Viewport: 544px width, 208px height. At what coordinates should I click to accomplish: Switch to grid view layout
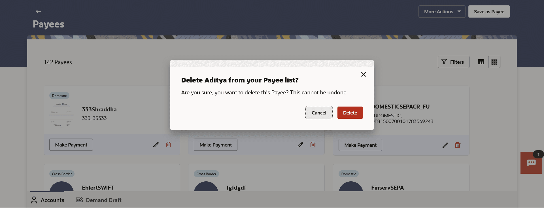click(x=494, y=62)
